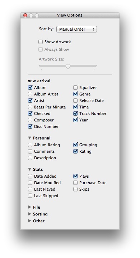Disable the Genre column checkbox
The width and height of the screenshot is (140, 258).
(x=75, y=94)
